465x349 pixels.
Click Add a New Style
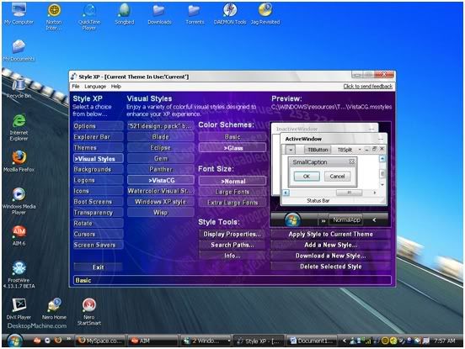tap(331, 245)
